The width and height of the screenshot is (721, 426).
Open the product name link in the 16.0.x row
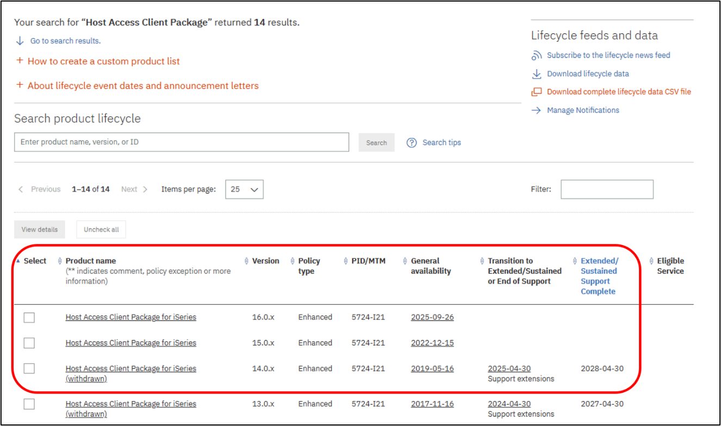click(131, 317)
